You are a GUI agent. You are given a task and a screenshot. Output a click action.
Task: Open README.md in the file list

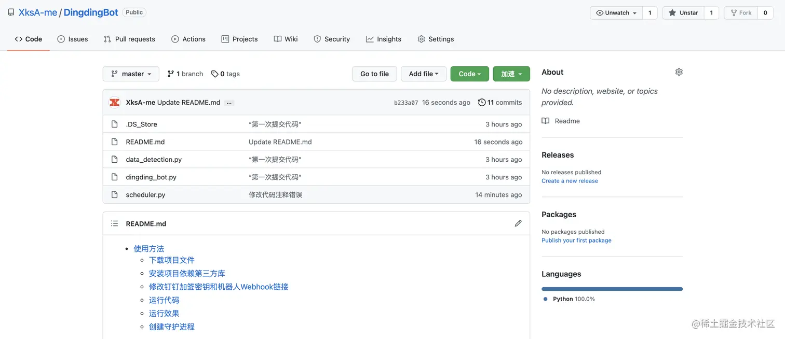[145, 142]
